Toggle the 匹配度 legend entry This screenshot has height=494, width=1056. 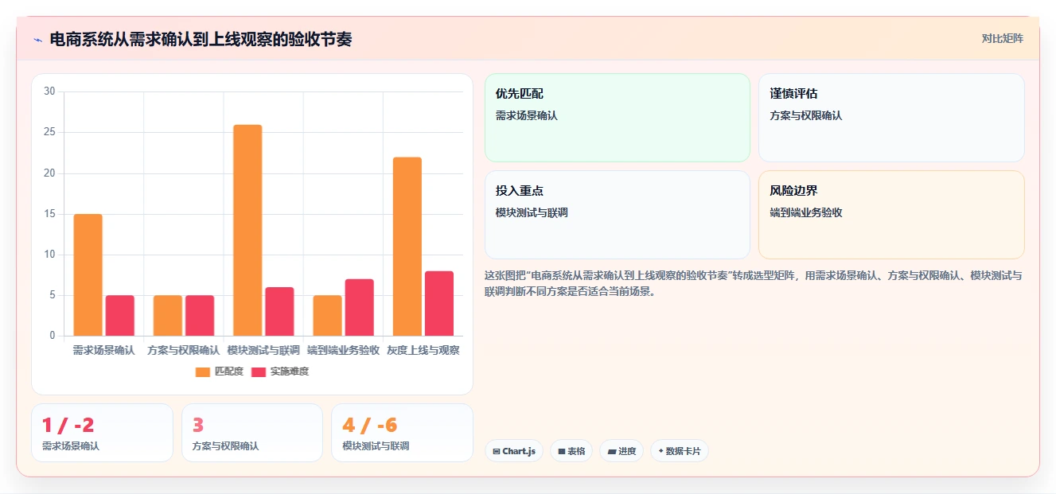pos(220,371)
